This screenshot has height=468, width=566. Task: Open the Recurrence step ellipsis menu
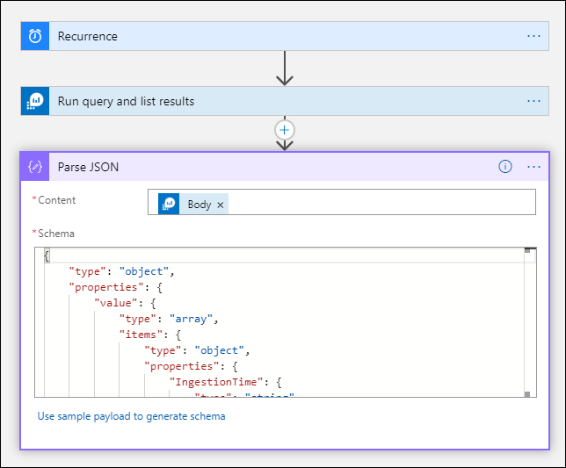click(x=533, y=36)
